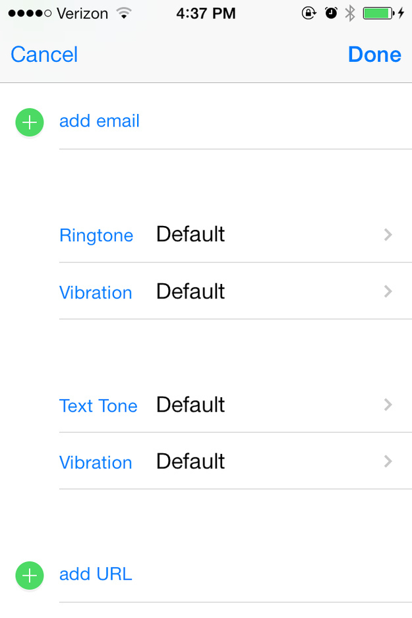Tap the rotation lock status icon

pyautogui.click(x=309, y=13)
